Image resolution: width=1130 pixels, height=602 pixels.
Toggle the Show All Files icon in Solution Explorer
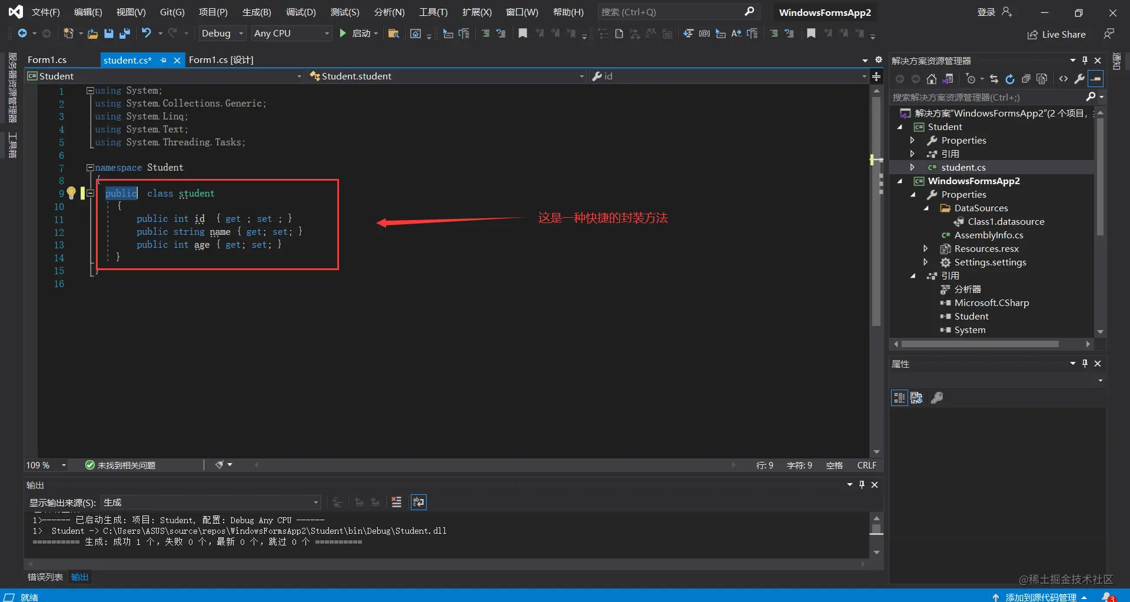click(x=1042, y=79)
